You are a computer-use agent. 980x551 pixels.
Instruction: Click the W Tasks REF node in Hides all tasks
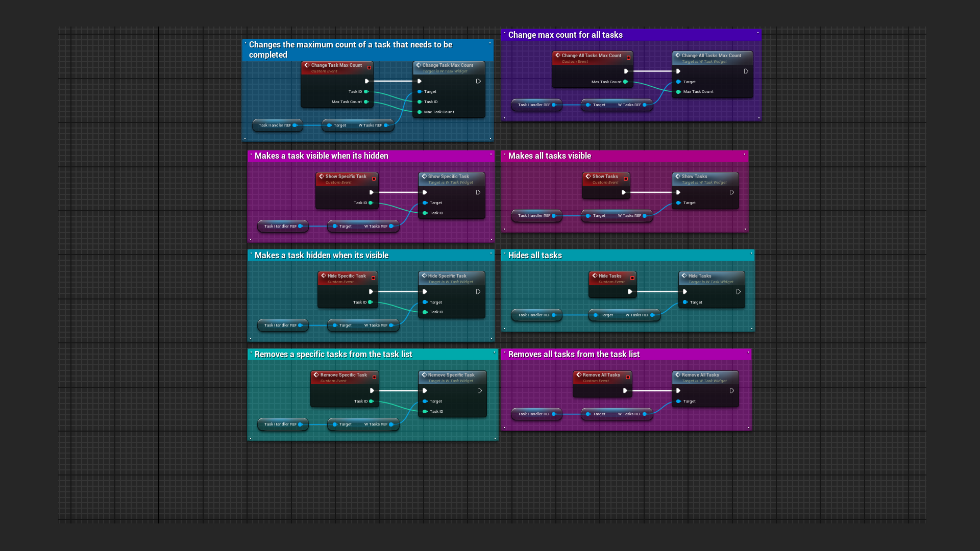(625, 315)
